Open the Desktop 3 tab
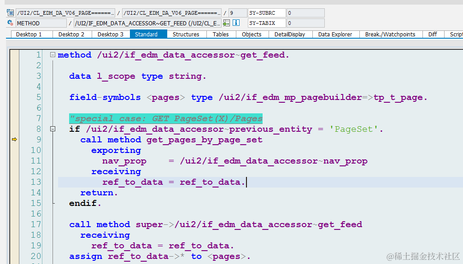 click(x=111, y=34)
